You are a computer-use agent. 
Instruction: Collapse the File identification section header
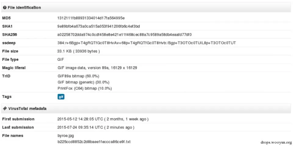pyautogui.click(x=146, y=8)
